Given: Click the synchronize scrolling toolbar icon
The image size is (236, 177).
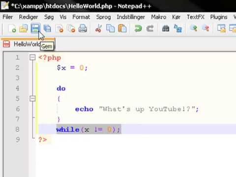Looking at the screenshot, I should [x=221, y=29].
